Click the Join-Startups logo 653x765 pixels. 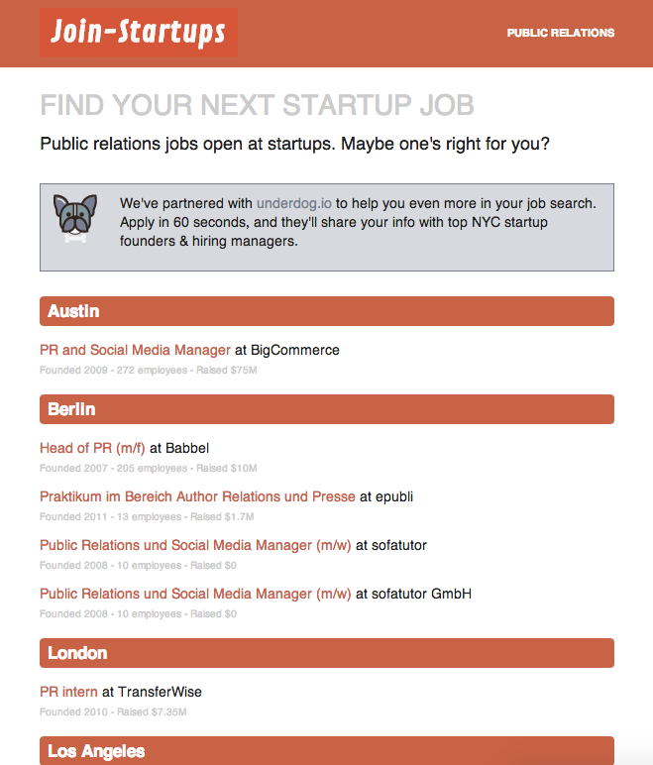[139, 33]
